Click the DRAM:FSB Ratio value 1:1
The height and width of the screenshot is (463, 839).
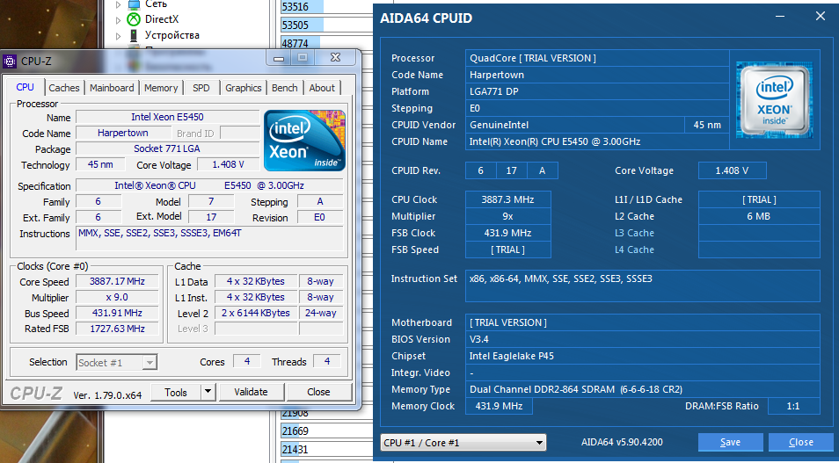coord(793,406)
